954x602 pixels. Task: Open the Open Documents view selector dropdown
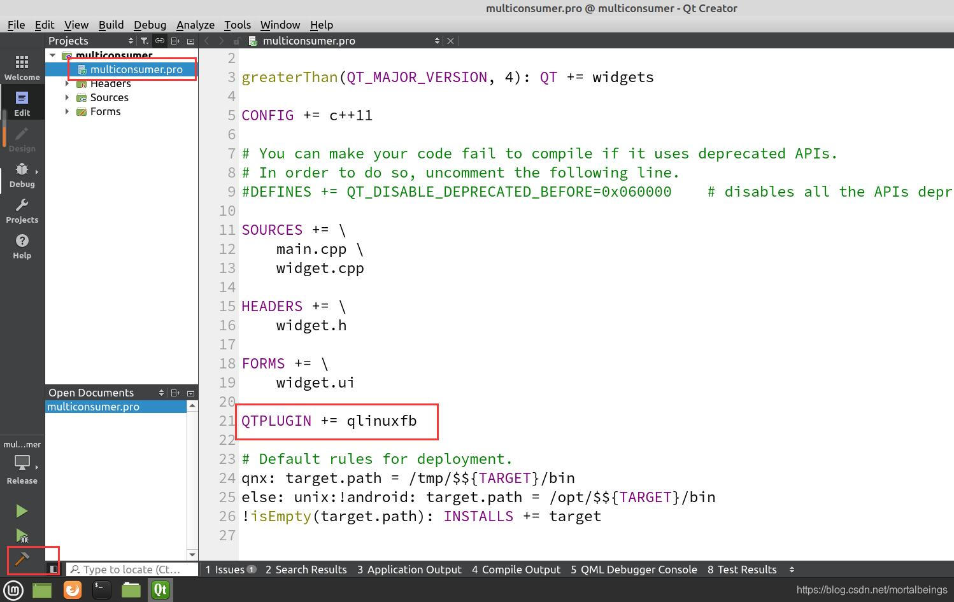click(x=161, y=393)
